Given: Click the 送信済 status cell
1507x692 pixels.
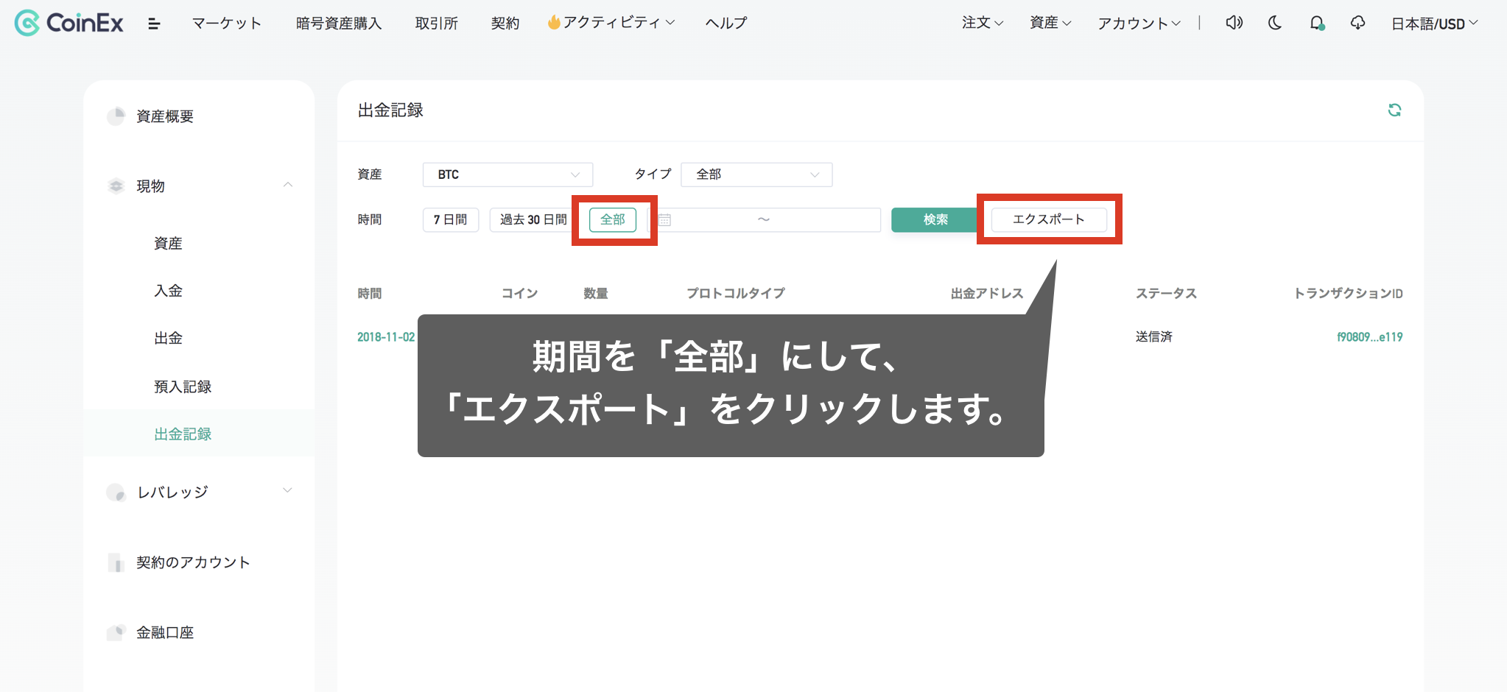Looking at the screenshot, I should click(x=1153, y=336).
